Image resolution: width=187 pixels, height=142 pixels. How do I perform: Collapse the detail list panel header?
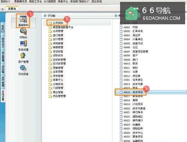(x=116, y=16)
